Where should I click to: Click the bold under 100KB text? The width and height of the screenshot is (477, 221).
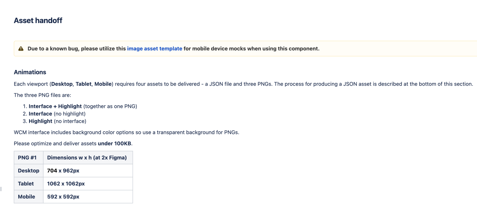pyautogui.click(x=114, y=144)
